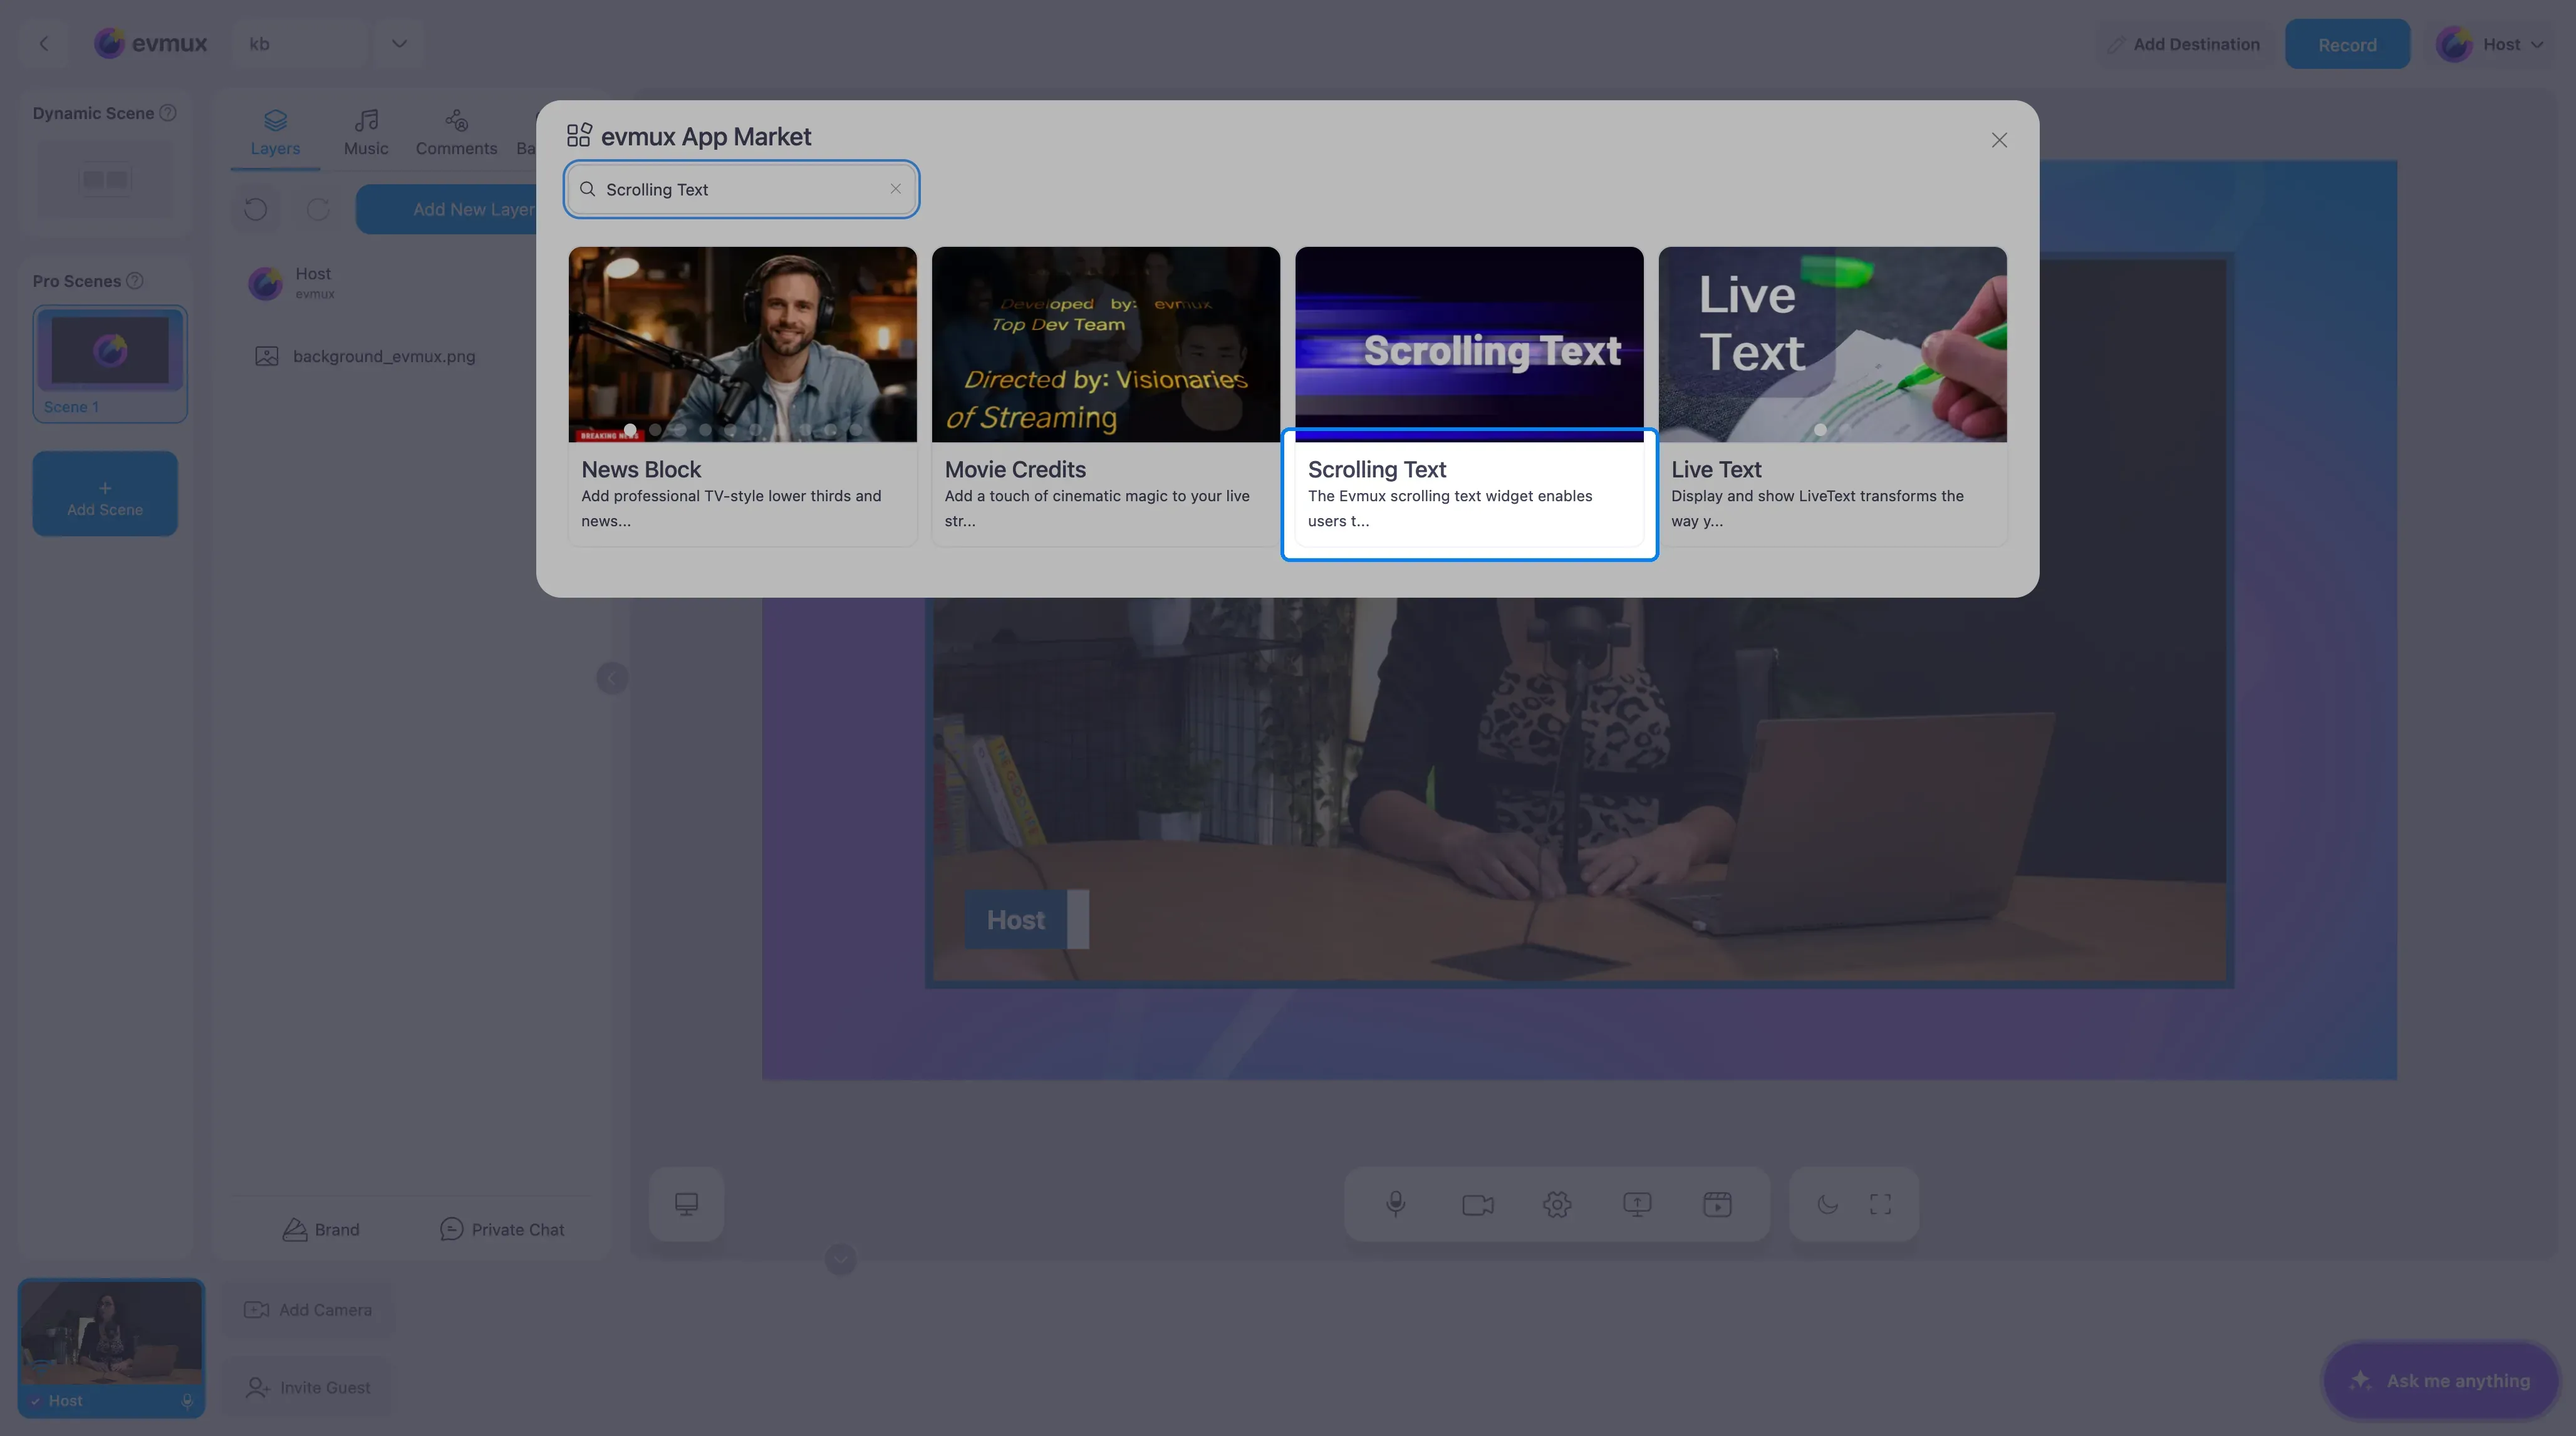Undo the last action
2576x1436 pixels.
[x=256, y=209]
